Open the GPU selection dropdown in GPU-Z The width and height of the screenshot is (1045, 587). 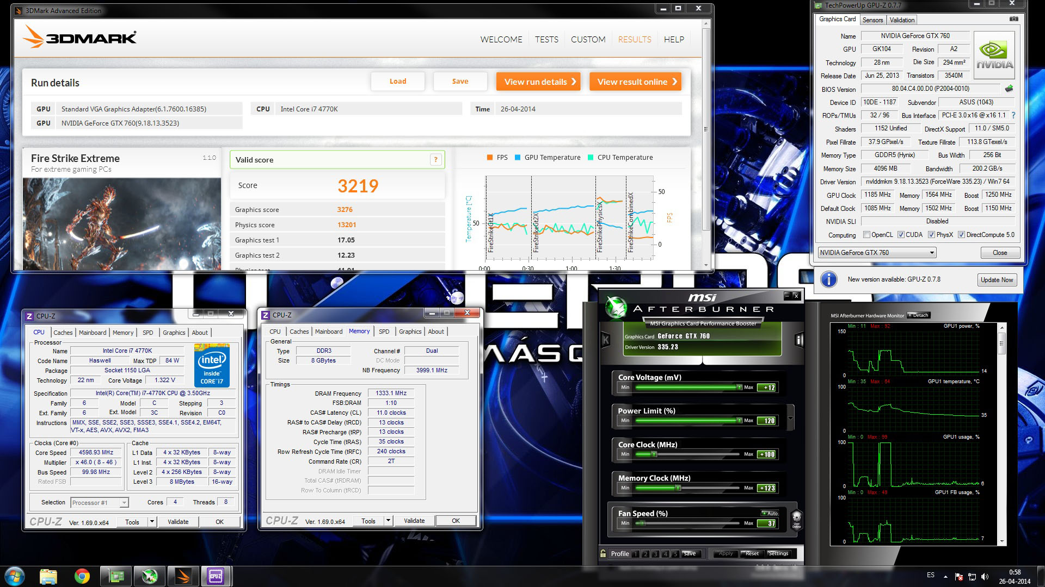[877, 253]
